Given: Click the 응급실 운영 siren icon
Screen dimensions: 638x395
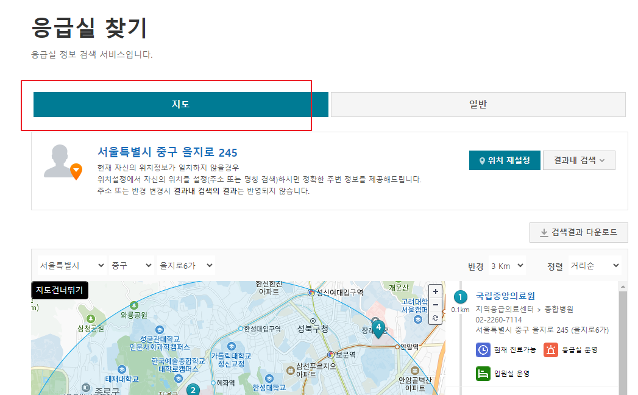Looking at the screenshot, I should coord(551,350).
